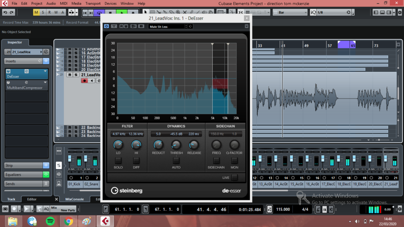Click DeEsser Write automation button
This screenshot has height=227, width=404.
pos(126,26)
